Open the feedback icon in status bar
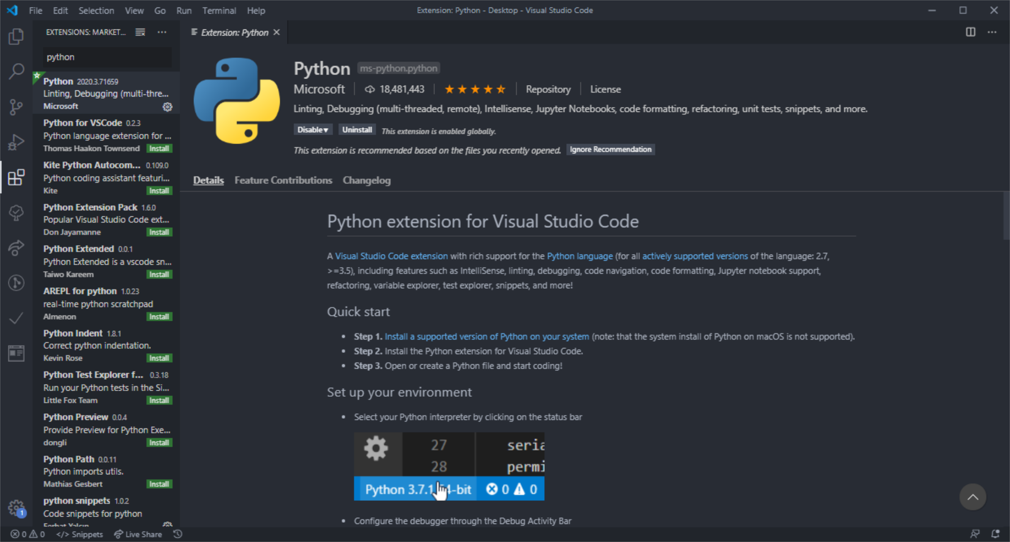This screenshot has height=542, width=1010. [975, 534]
